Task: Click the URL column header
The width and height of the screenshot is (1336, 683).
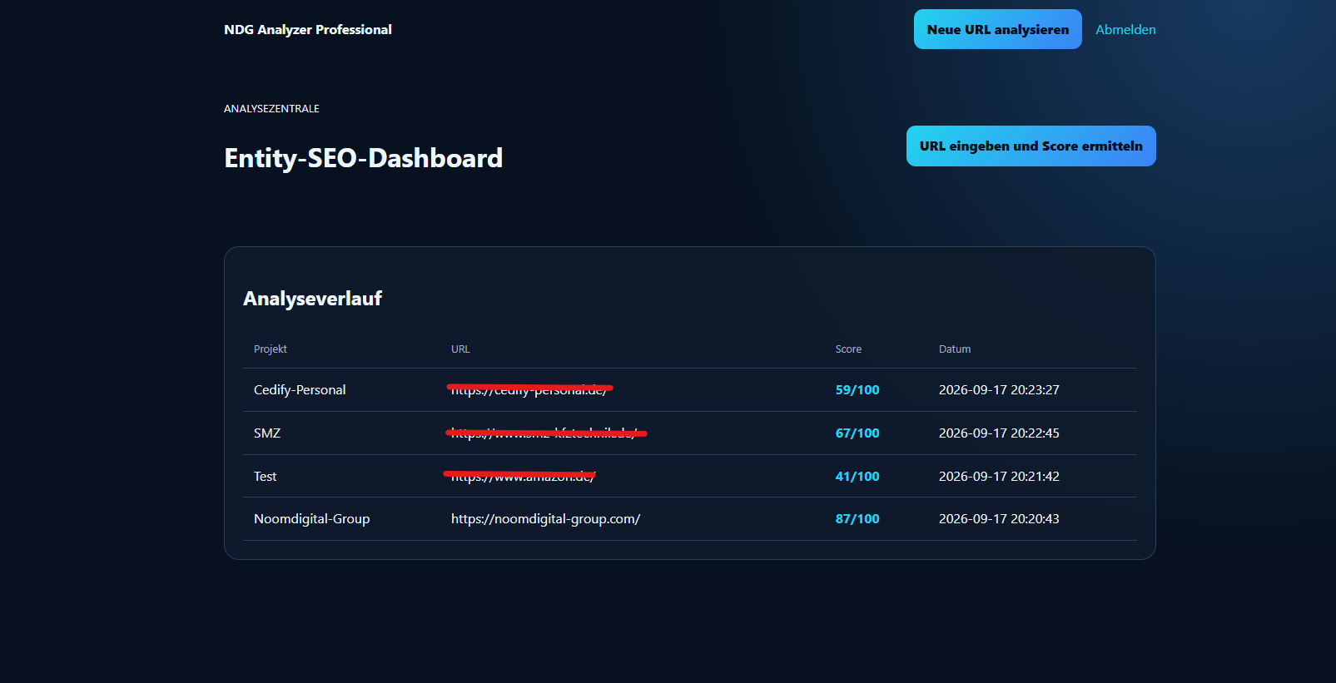Action: 460,349
